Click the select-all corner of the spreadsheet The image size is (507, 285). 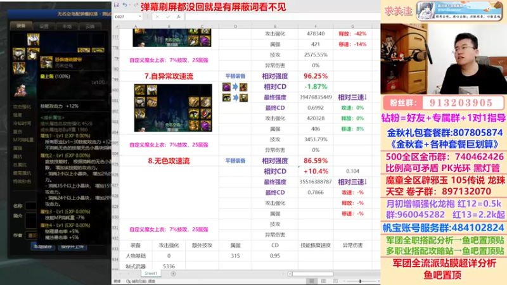click(116, 27)
